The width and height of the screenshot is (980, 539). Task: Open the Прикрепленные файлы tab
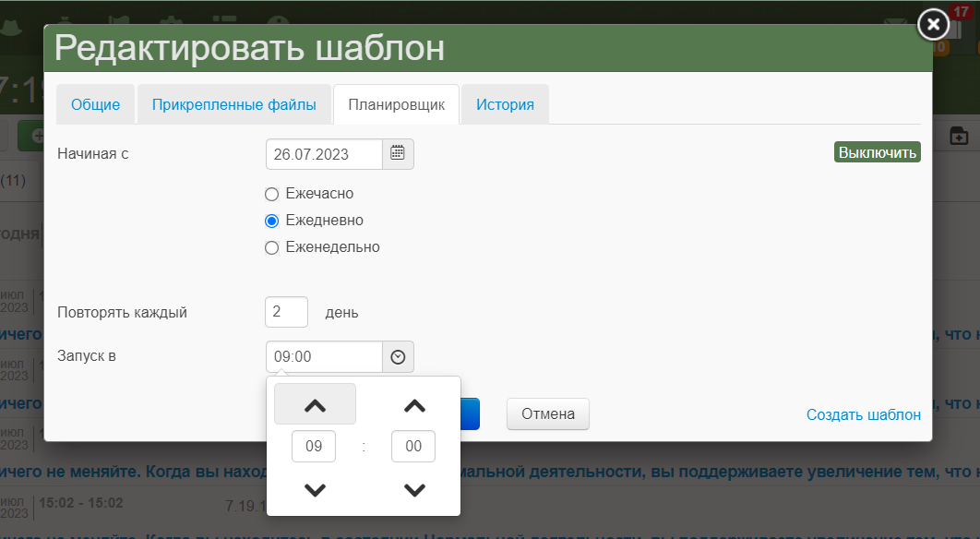(x=234, y=104)
